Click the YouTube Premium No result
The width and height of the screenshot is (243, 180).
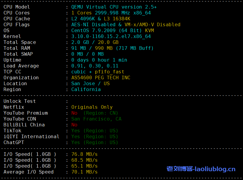click(74, 113)
